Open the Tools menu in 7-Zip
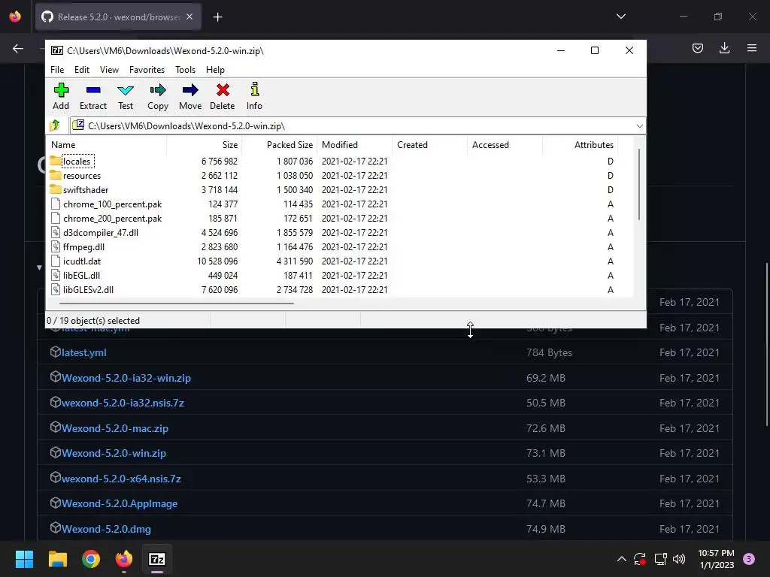Image resolution: width=770 pixels, height=577 pixels. click(185, 70)
